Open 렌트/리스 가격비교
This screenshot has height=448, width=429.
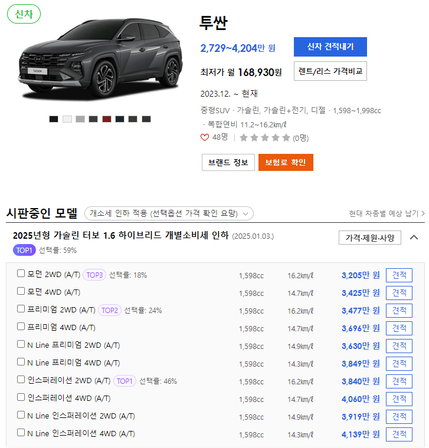click(330, 71)
